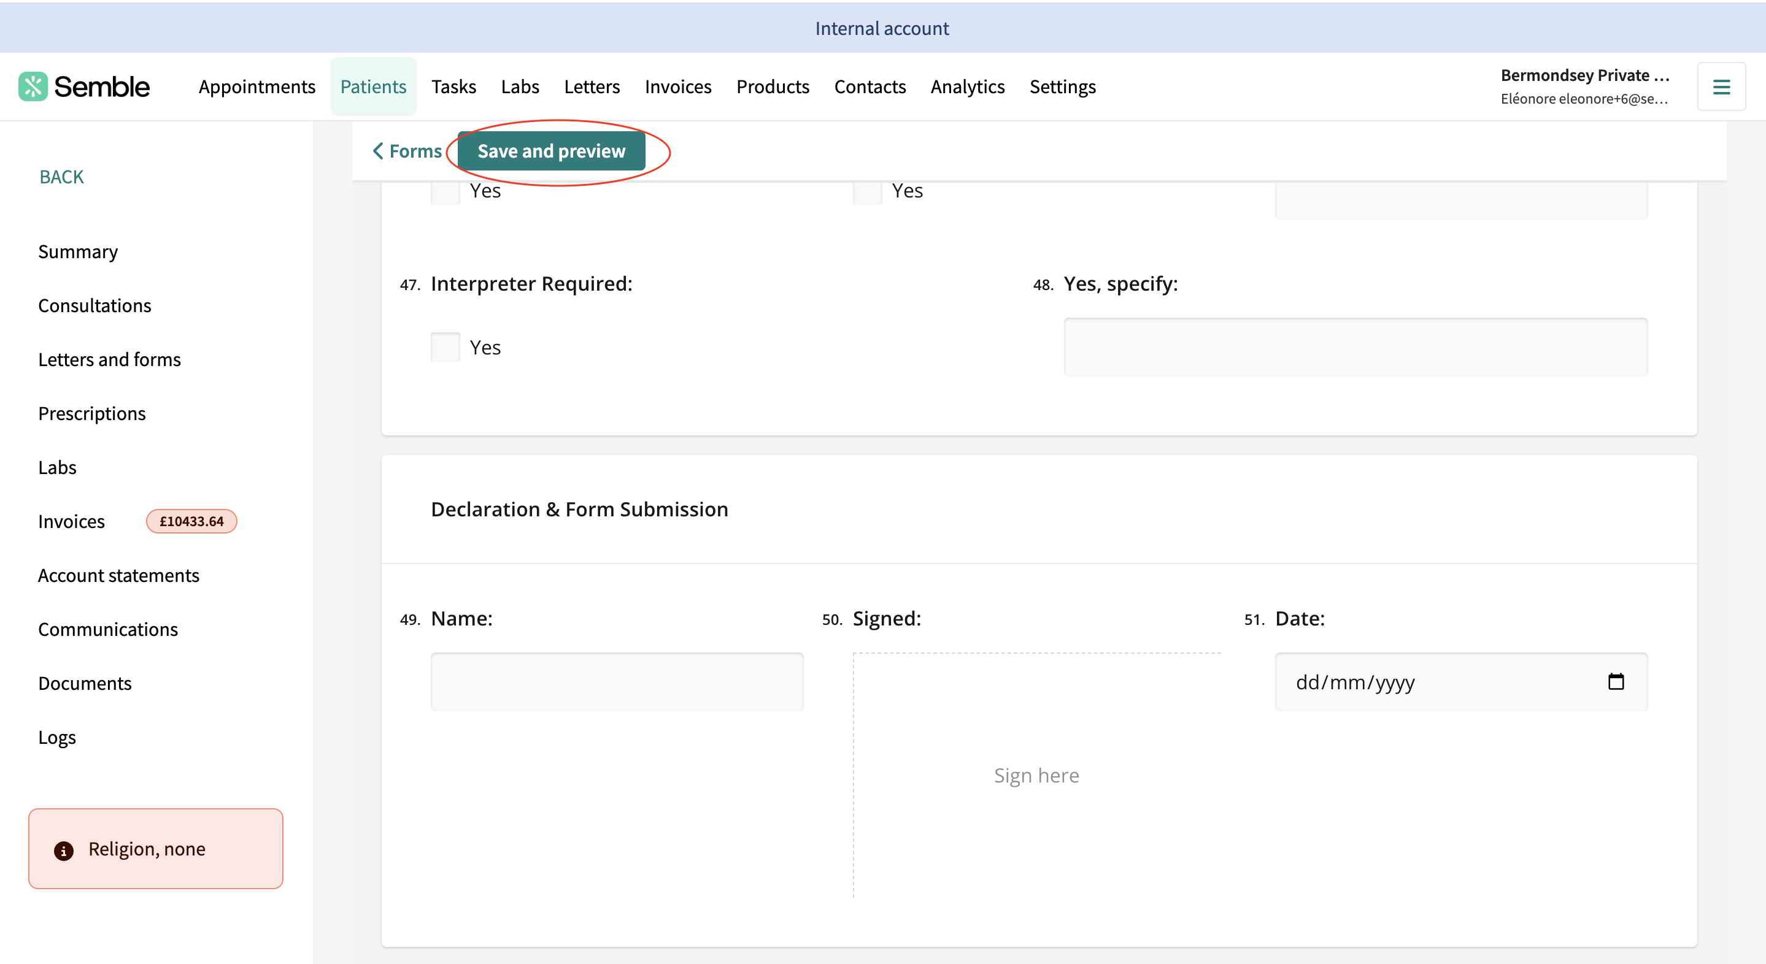Open the Tasks menu item
The width and height of the screenshot is (1766, 964).
point(454,86)
